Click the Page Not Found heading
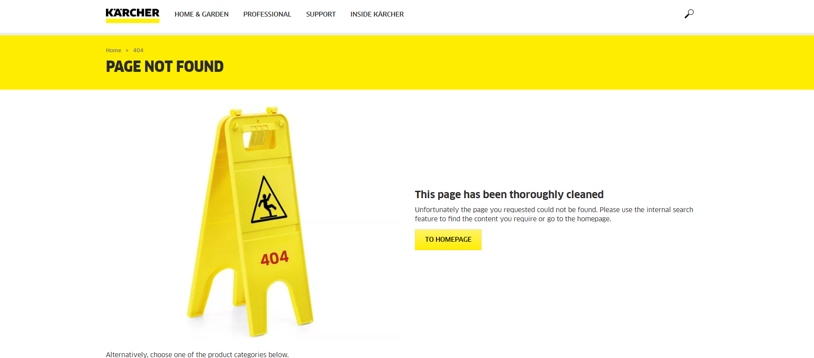Viewport: 814px width, 358px height. tap(165, 67)
